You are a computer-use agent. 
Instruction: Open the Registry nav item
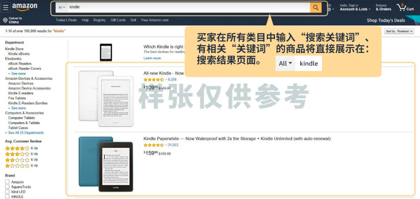(x=100, y=20)
